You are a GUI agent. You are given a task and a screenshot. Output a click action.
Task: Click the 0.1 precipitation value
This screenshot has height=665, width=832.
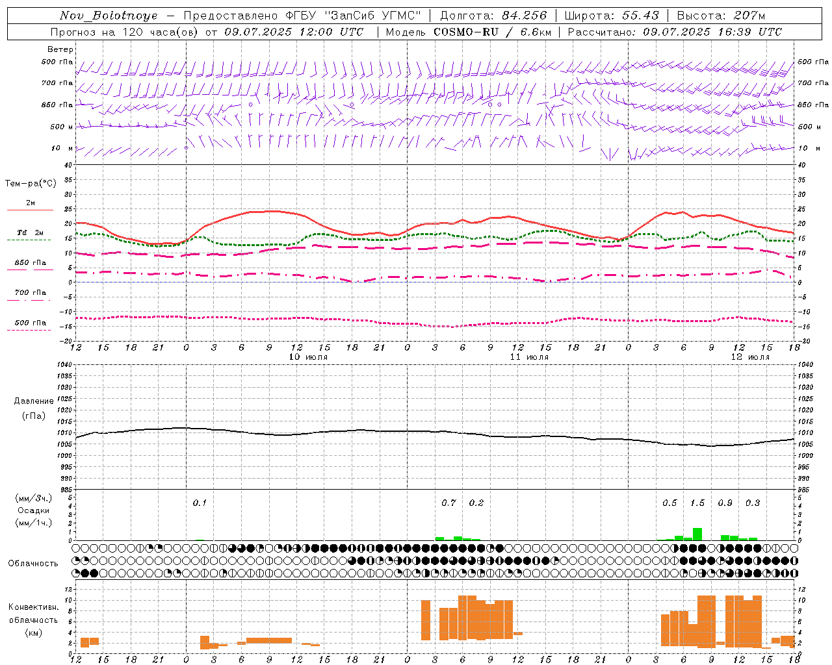tap(200, 503)
